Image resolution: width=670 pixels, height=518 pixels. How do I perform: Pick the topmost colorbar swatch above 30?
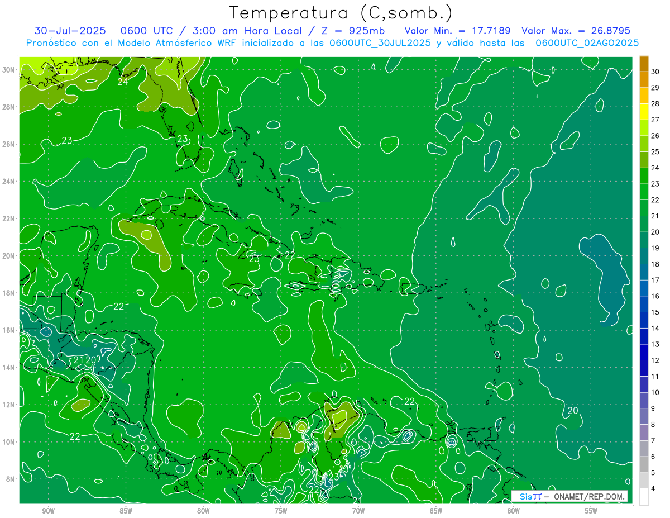644,64
